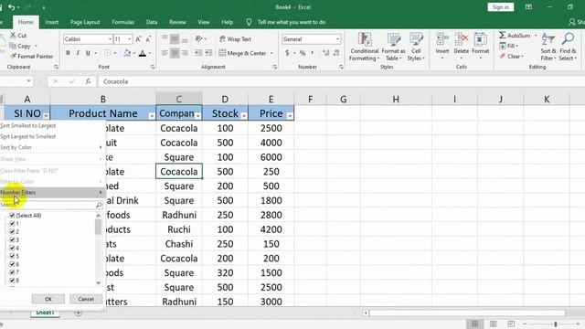Toggle Italic formatting
Screen dimensions: 585x329
point(78,53)
